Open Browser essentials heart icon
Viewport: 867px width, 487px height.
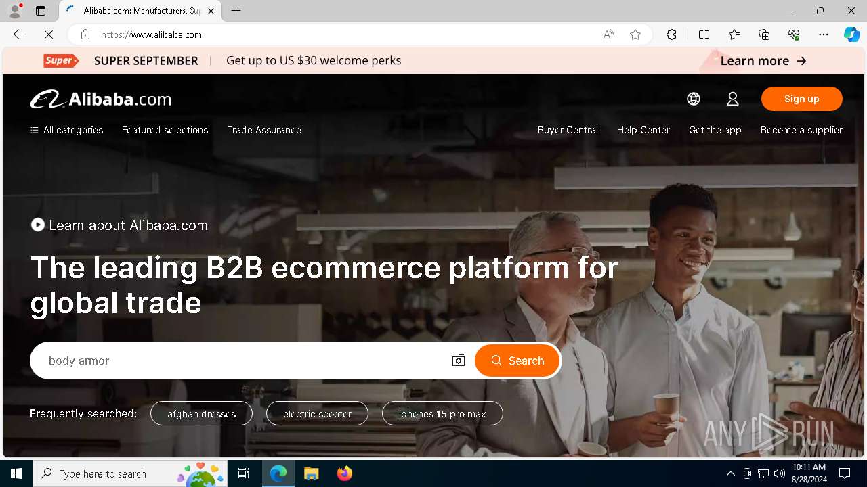coord(794,34)
